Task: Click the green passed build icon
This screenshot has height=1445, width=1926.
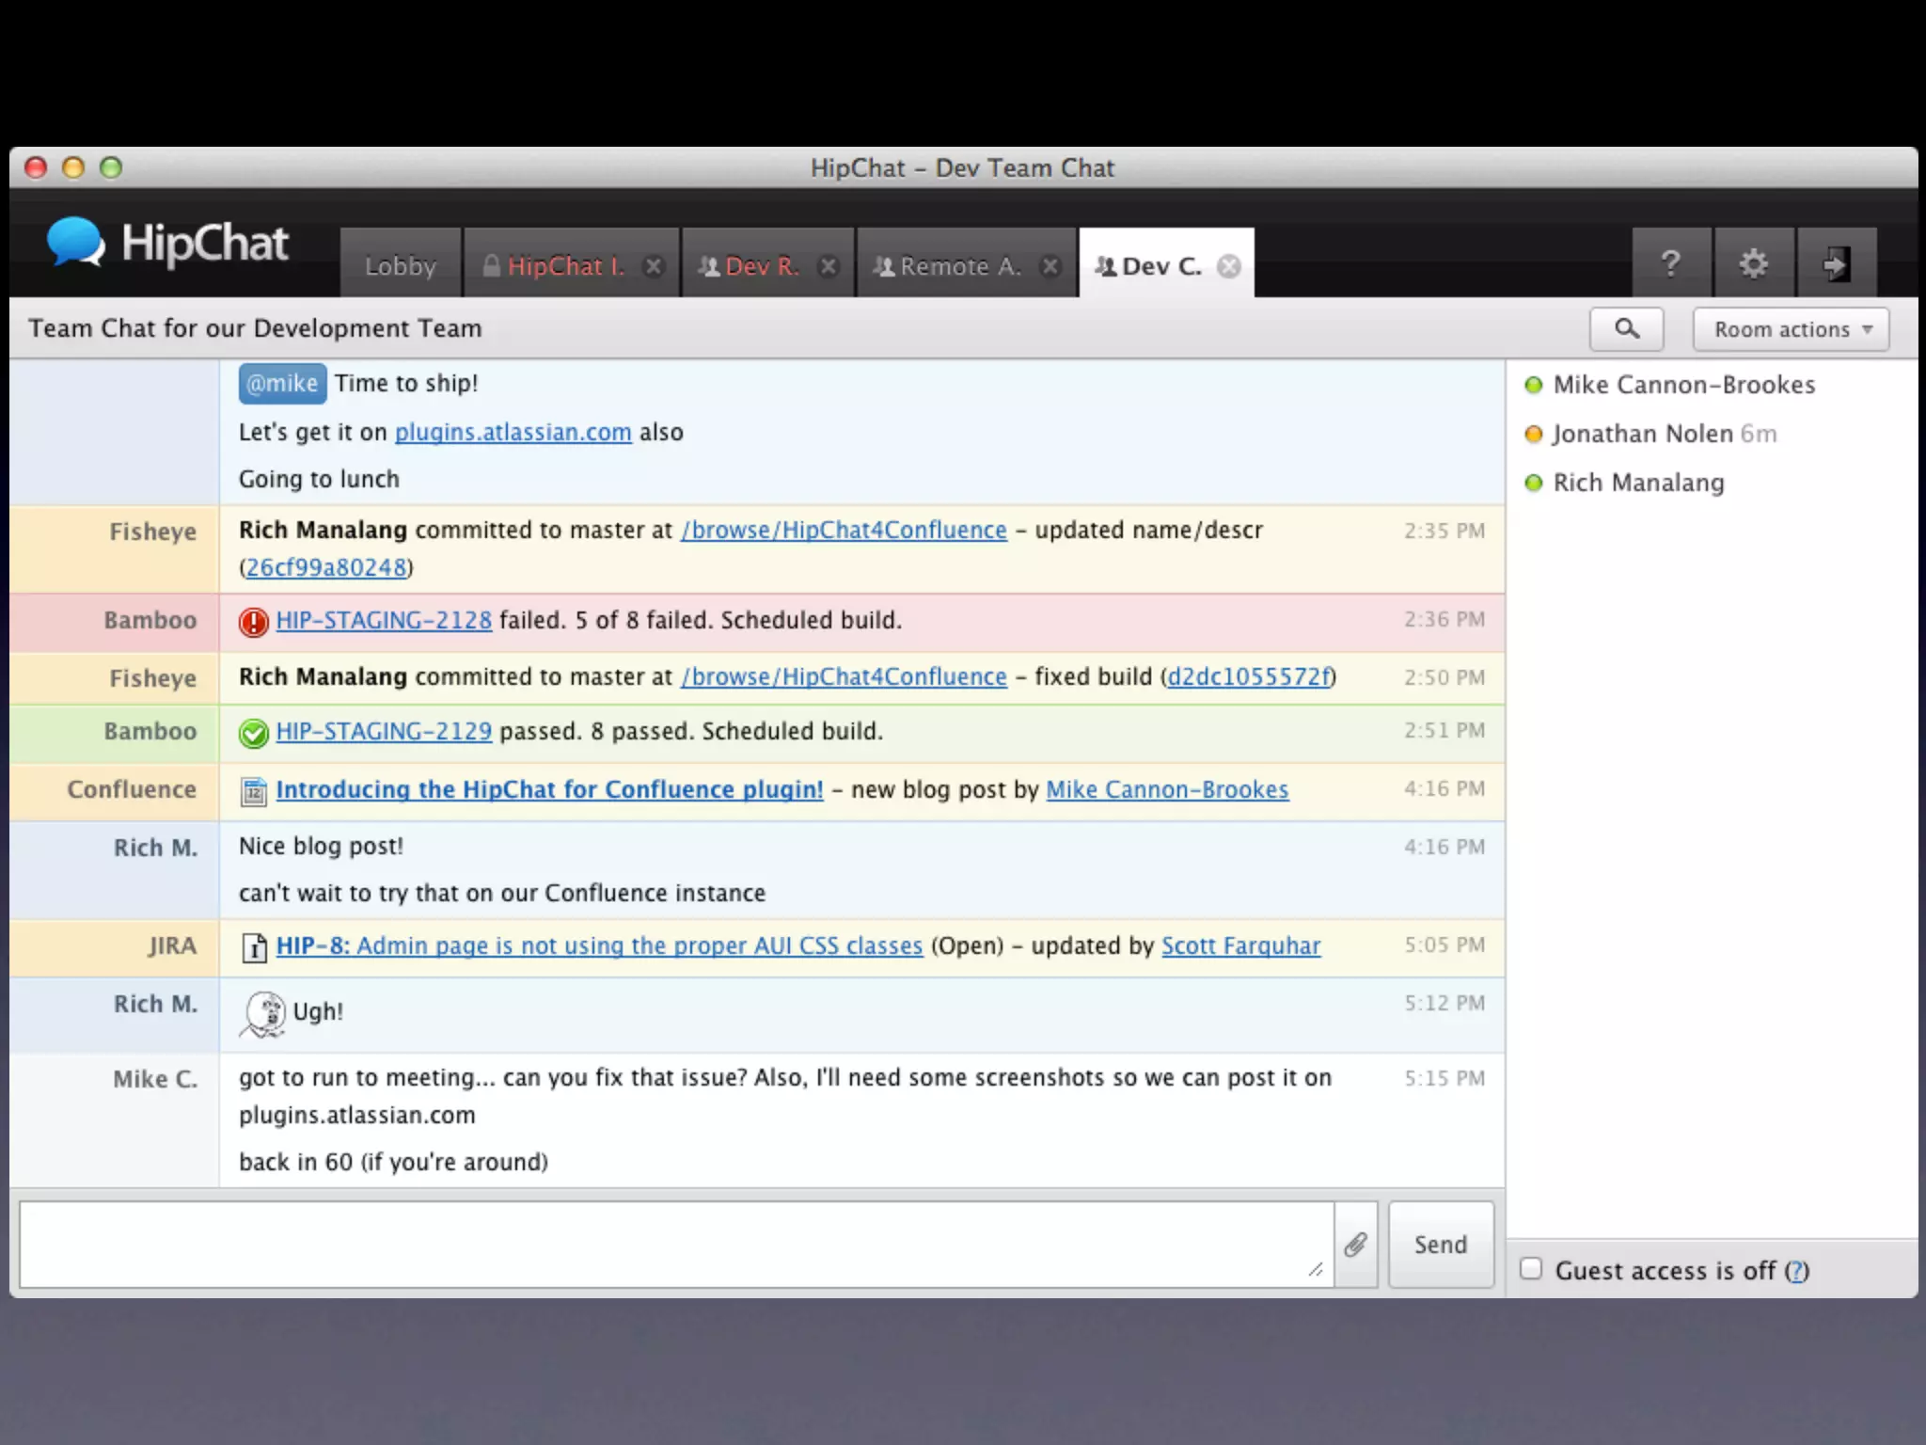Action: tap(253, 733)
